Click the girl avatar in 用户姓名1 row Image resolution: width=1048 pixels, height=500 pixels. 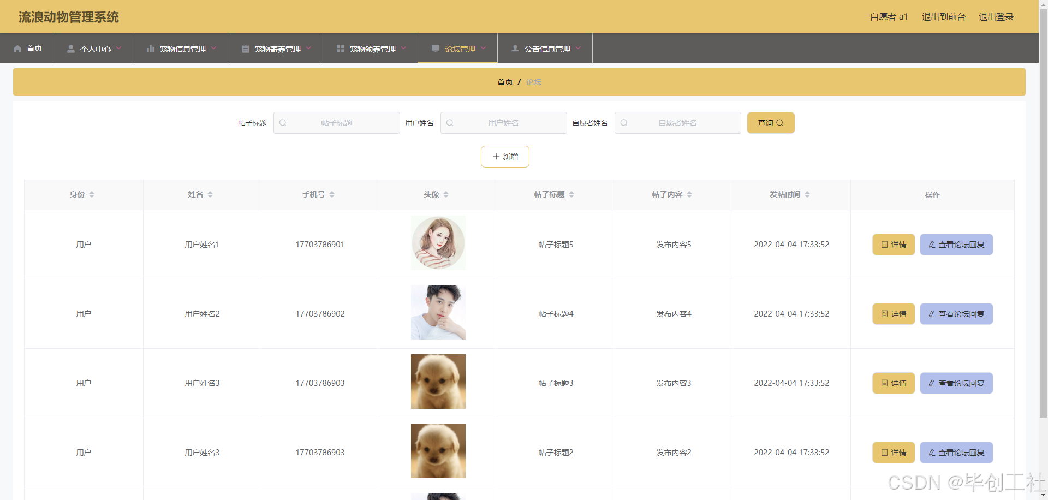click(438, 243)
